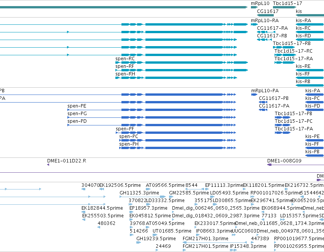Select the Tbc1d15-17 gene label

point(287,3)
